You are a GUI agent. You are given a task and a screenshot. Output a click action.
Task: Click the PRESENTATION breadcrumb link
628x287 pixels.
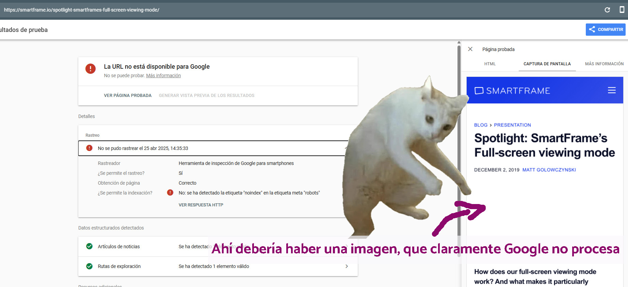(x=512, y=125)
